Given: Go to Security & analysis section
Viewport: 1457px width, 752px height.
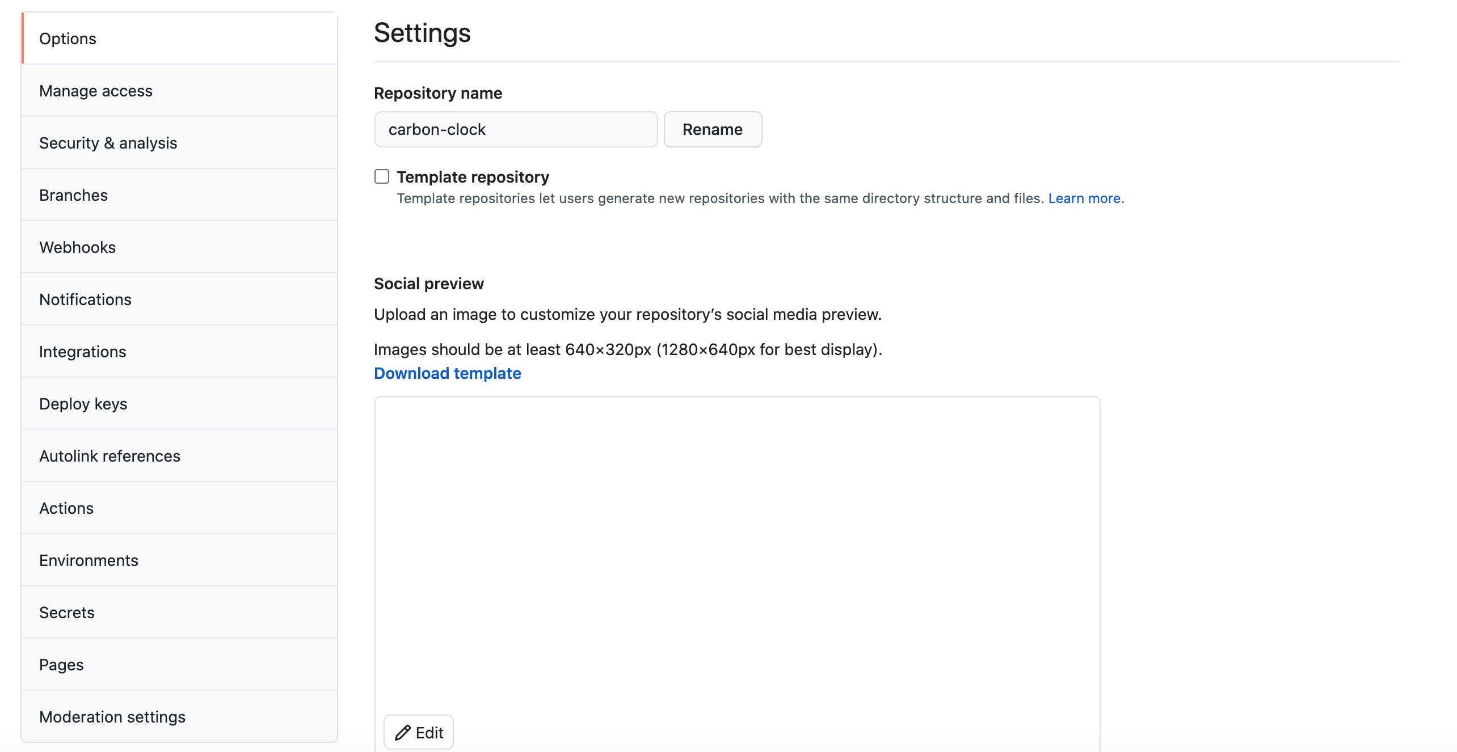Looking at the screenshot, I should (108, 143).
